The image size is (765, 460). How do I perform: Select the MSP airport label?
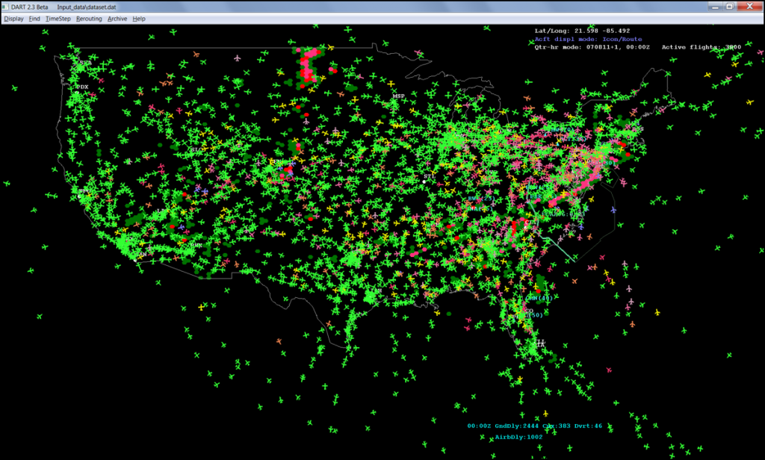(399, 96)
